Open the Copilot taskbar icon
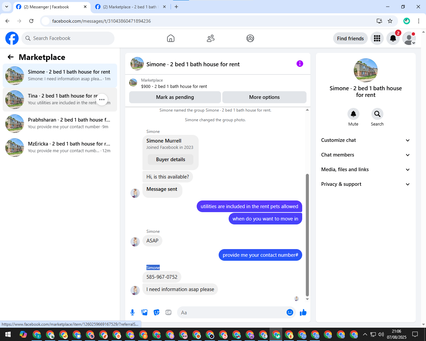Viewport: 426px width, 341px height. coord(23,334)
